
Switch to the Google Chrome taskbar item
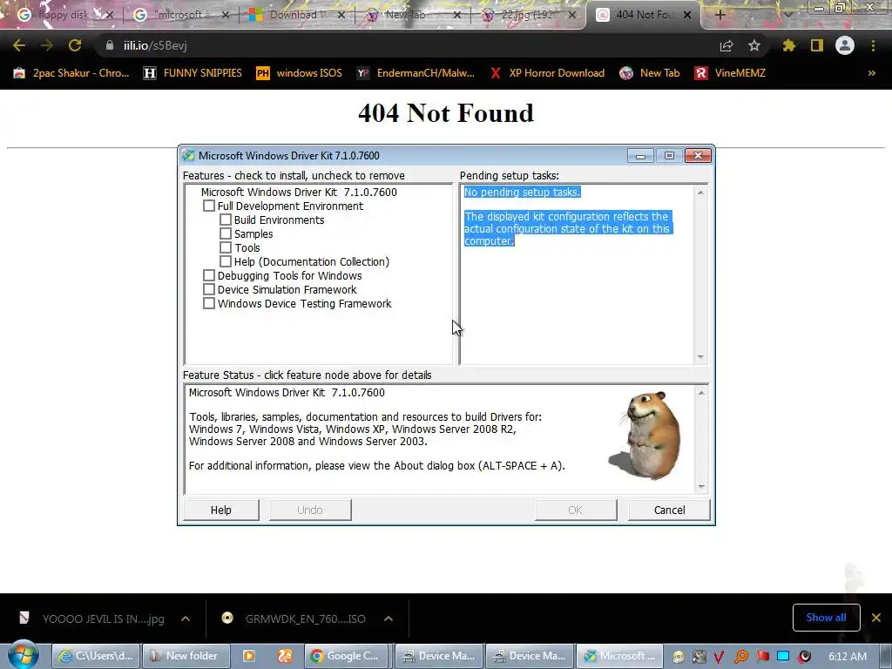pyautogui.click(x=346, y=656)
